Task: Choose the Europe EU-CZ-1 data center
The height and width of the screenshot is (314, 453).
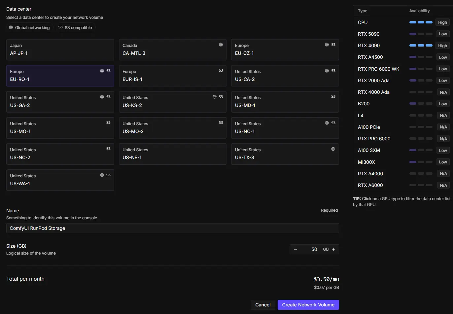Action: tap(285, 50)
